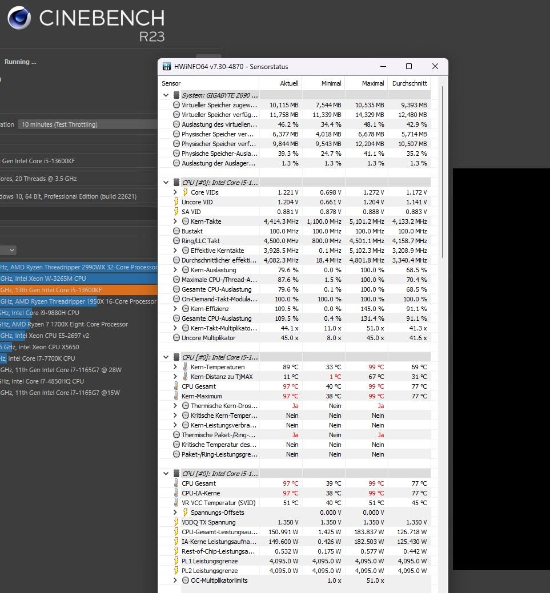Screen dimensions: 550x593
Task: Click the Cinebench logo sphere icon
Action: tap(19, 18)
